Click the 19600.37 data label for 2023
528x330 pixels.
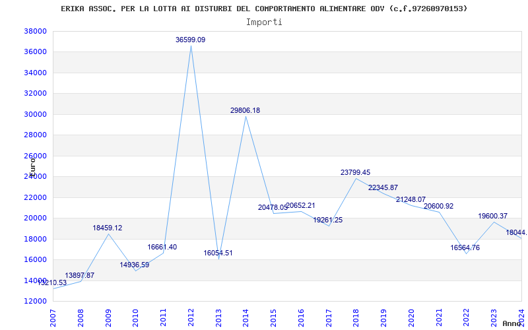coord(492,216)
